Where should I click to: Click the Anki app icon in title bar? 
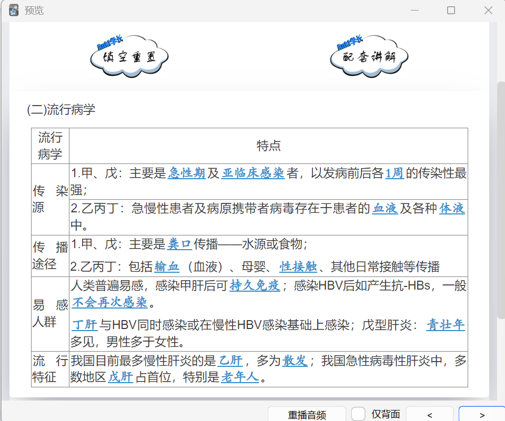coord(14,11)
